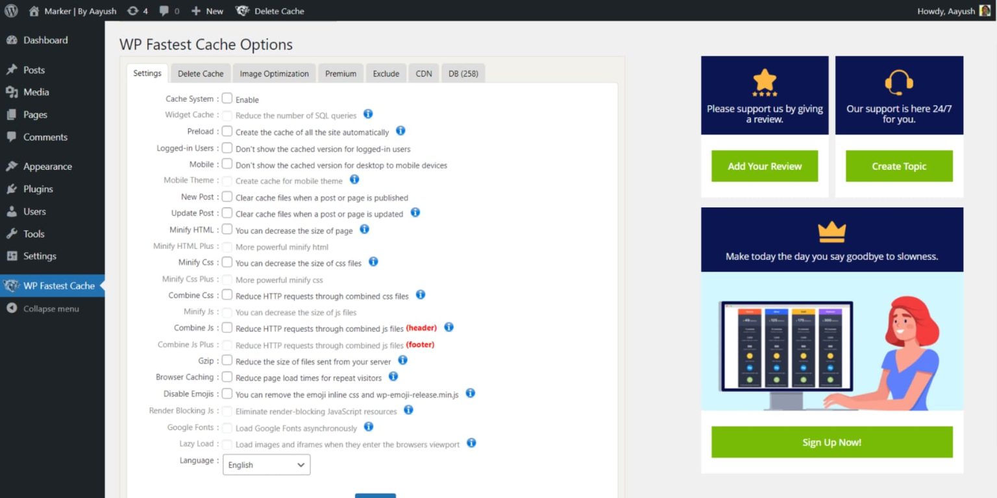
Task: Open the comments bubble icon in admin bar
Action: pos(165,10)
